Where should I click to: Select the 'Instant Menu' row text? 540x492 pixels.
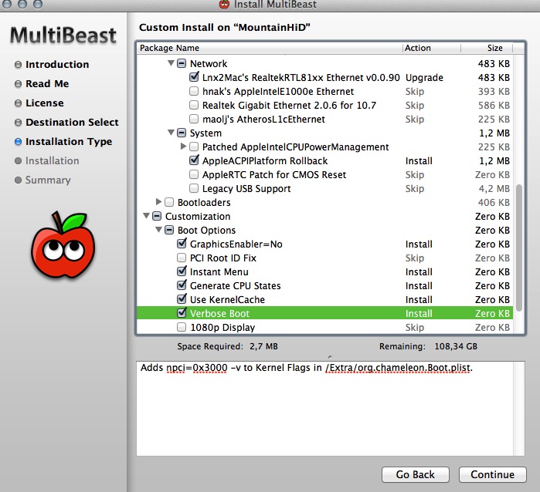219,272
